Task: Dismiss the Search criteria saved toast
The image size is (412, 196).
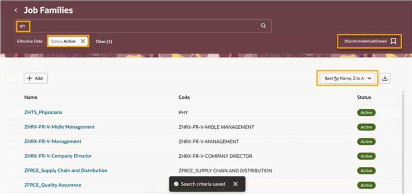Action: (x=235, y=184)
